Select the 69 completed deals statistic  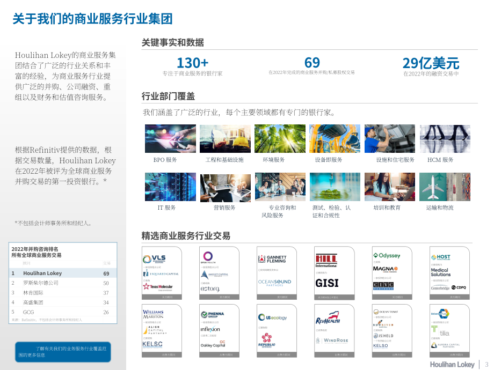point(312,63)
